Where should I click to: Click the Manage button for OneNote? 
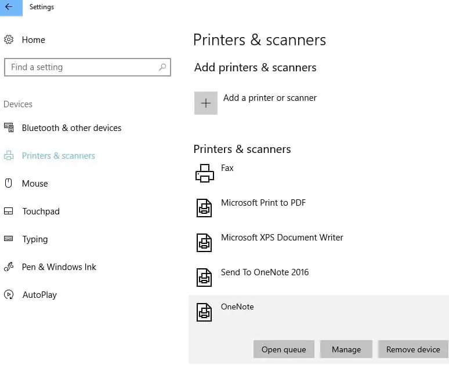tap(346, 349)
